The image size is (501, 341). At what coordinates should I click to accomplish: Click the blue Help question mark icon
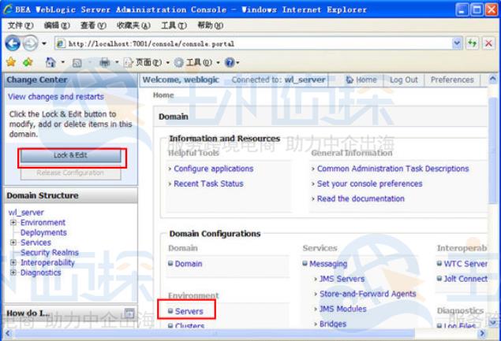[x=230, y=62]
